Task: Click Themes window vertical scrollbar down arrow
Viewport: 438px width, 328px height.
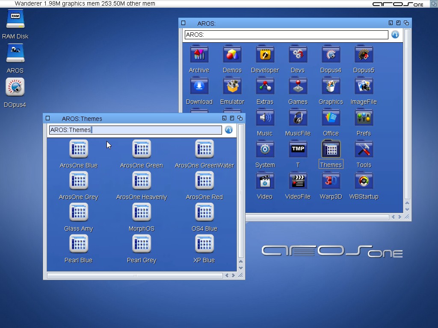Action: point(241,268)
